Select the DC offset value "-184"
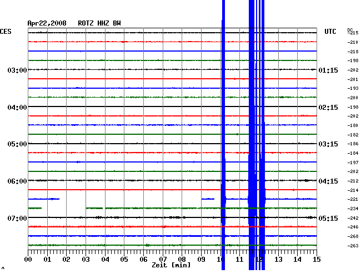The image size is (361, 274). (353, 153)
